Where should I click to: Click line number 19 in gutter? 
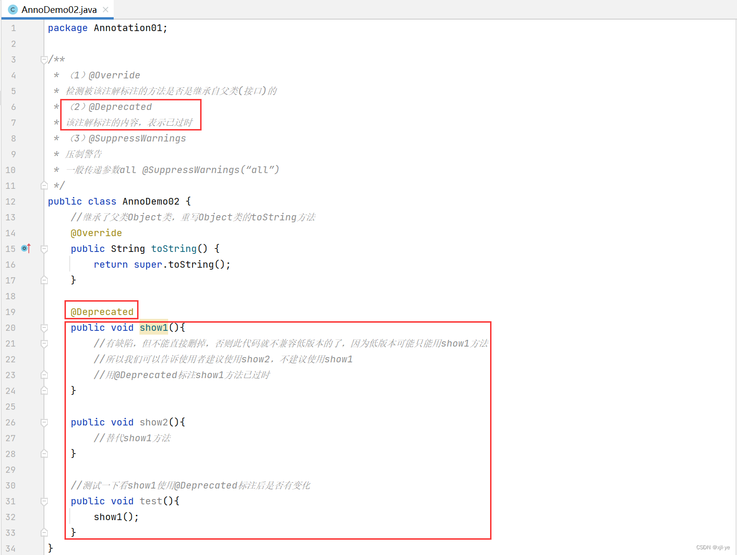pyautogui.click(x=11, y=312)
